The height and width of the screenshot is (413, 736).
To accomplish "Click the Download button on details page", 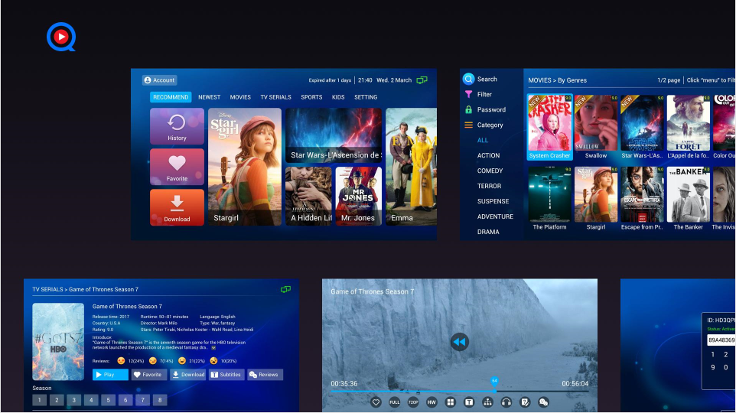I will coord(187,375).
